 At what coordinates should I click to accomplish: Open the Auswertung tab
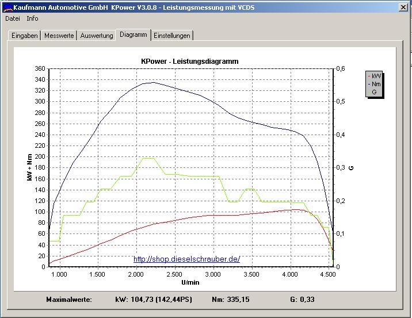tap(96, 36)
